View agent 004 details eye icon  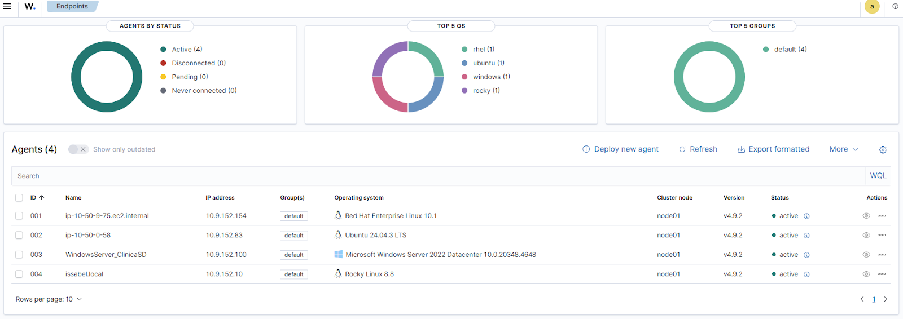tap(866, 274)
